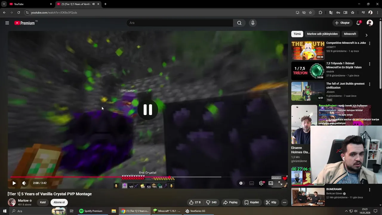Switch to theater mode
The width and height of the screenshot is (382, 215).
pyautogui.click(x=271, y=183)
